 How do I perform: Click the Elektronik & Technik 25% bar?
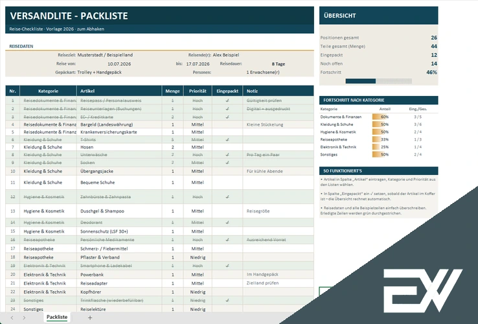click(x=380, y=146)
